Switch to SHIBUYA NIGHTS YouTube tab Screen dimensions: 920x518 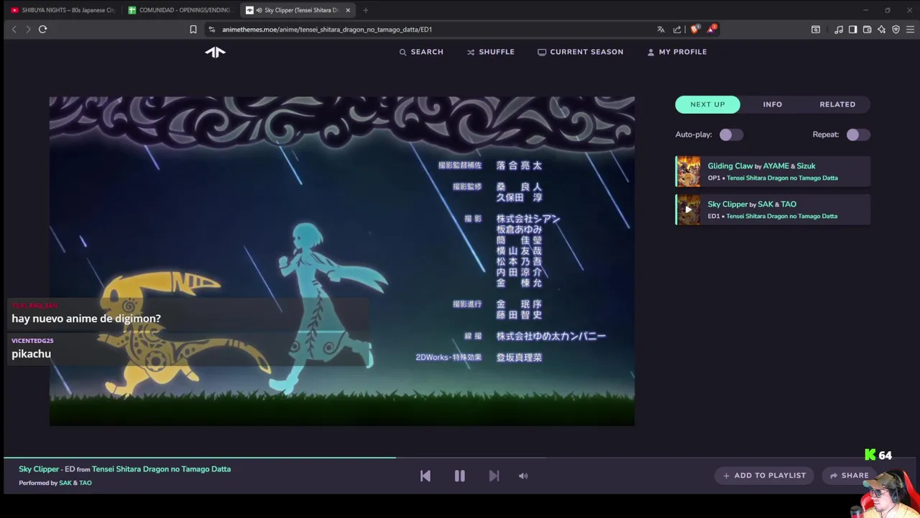coord(63,10)
